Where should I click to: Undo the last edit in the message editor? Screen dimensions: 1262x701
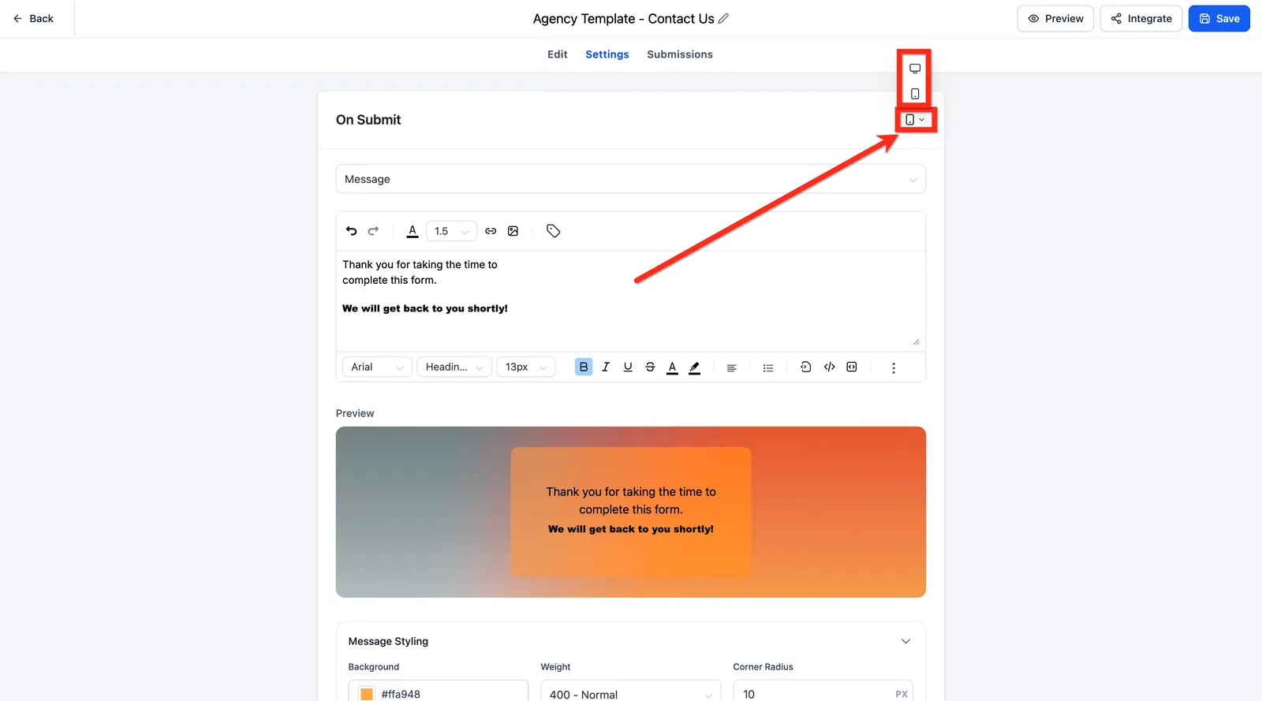point(352,231)
